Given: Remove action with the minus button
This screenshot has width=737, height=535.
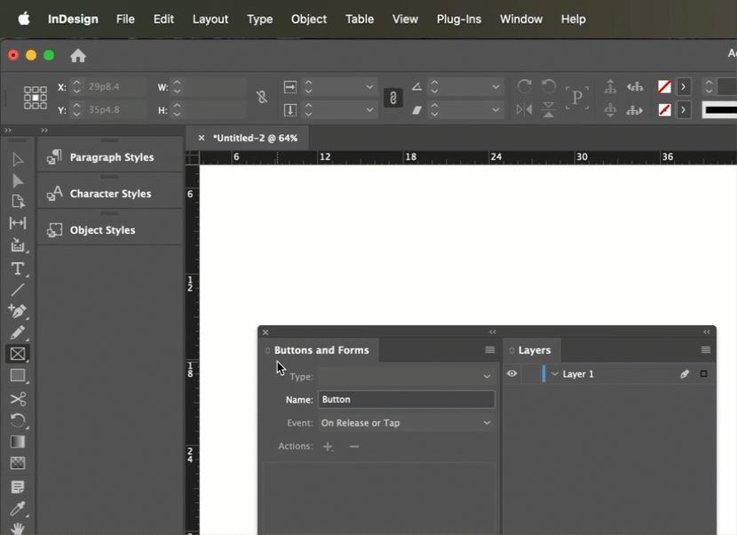Looking at the screenshot, I should coord(354,446).
